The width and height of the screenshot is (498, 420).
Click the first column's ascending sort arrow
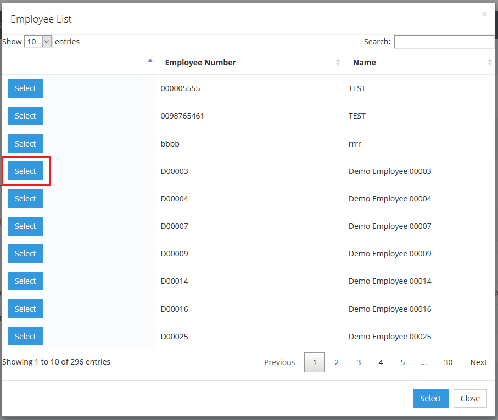point(150,61)
